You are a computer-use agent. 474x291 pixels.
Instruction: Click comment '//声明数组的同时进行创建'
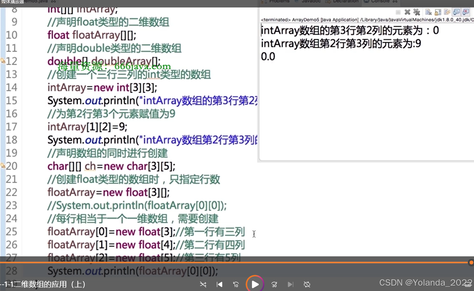(x=107, y=153)
